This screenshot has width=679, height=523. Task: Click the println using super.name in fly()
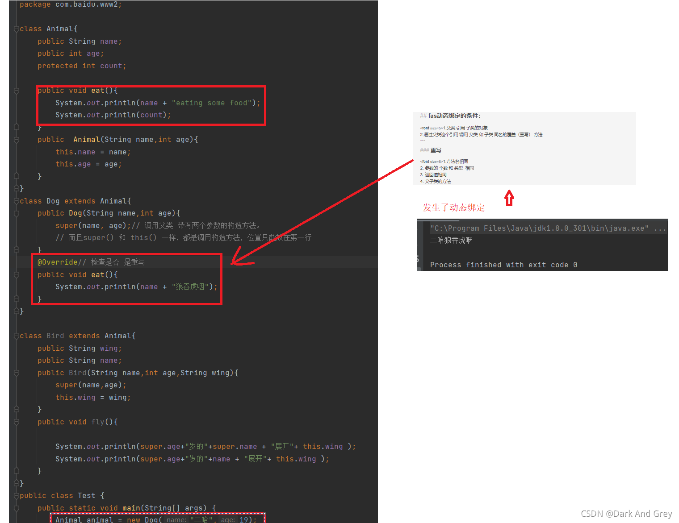coord(205,447)
